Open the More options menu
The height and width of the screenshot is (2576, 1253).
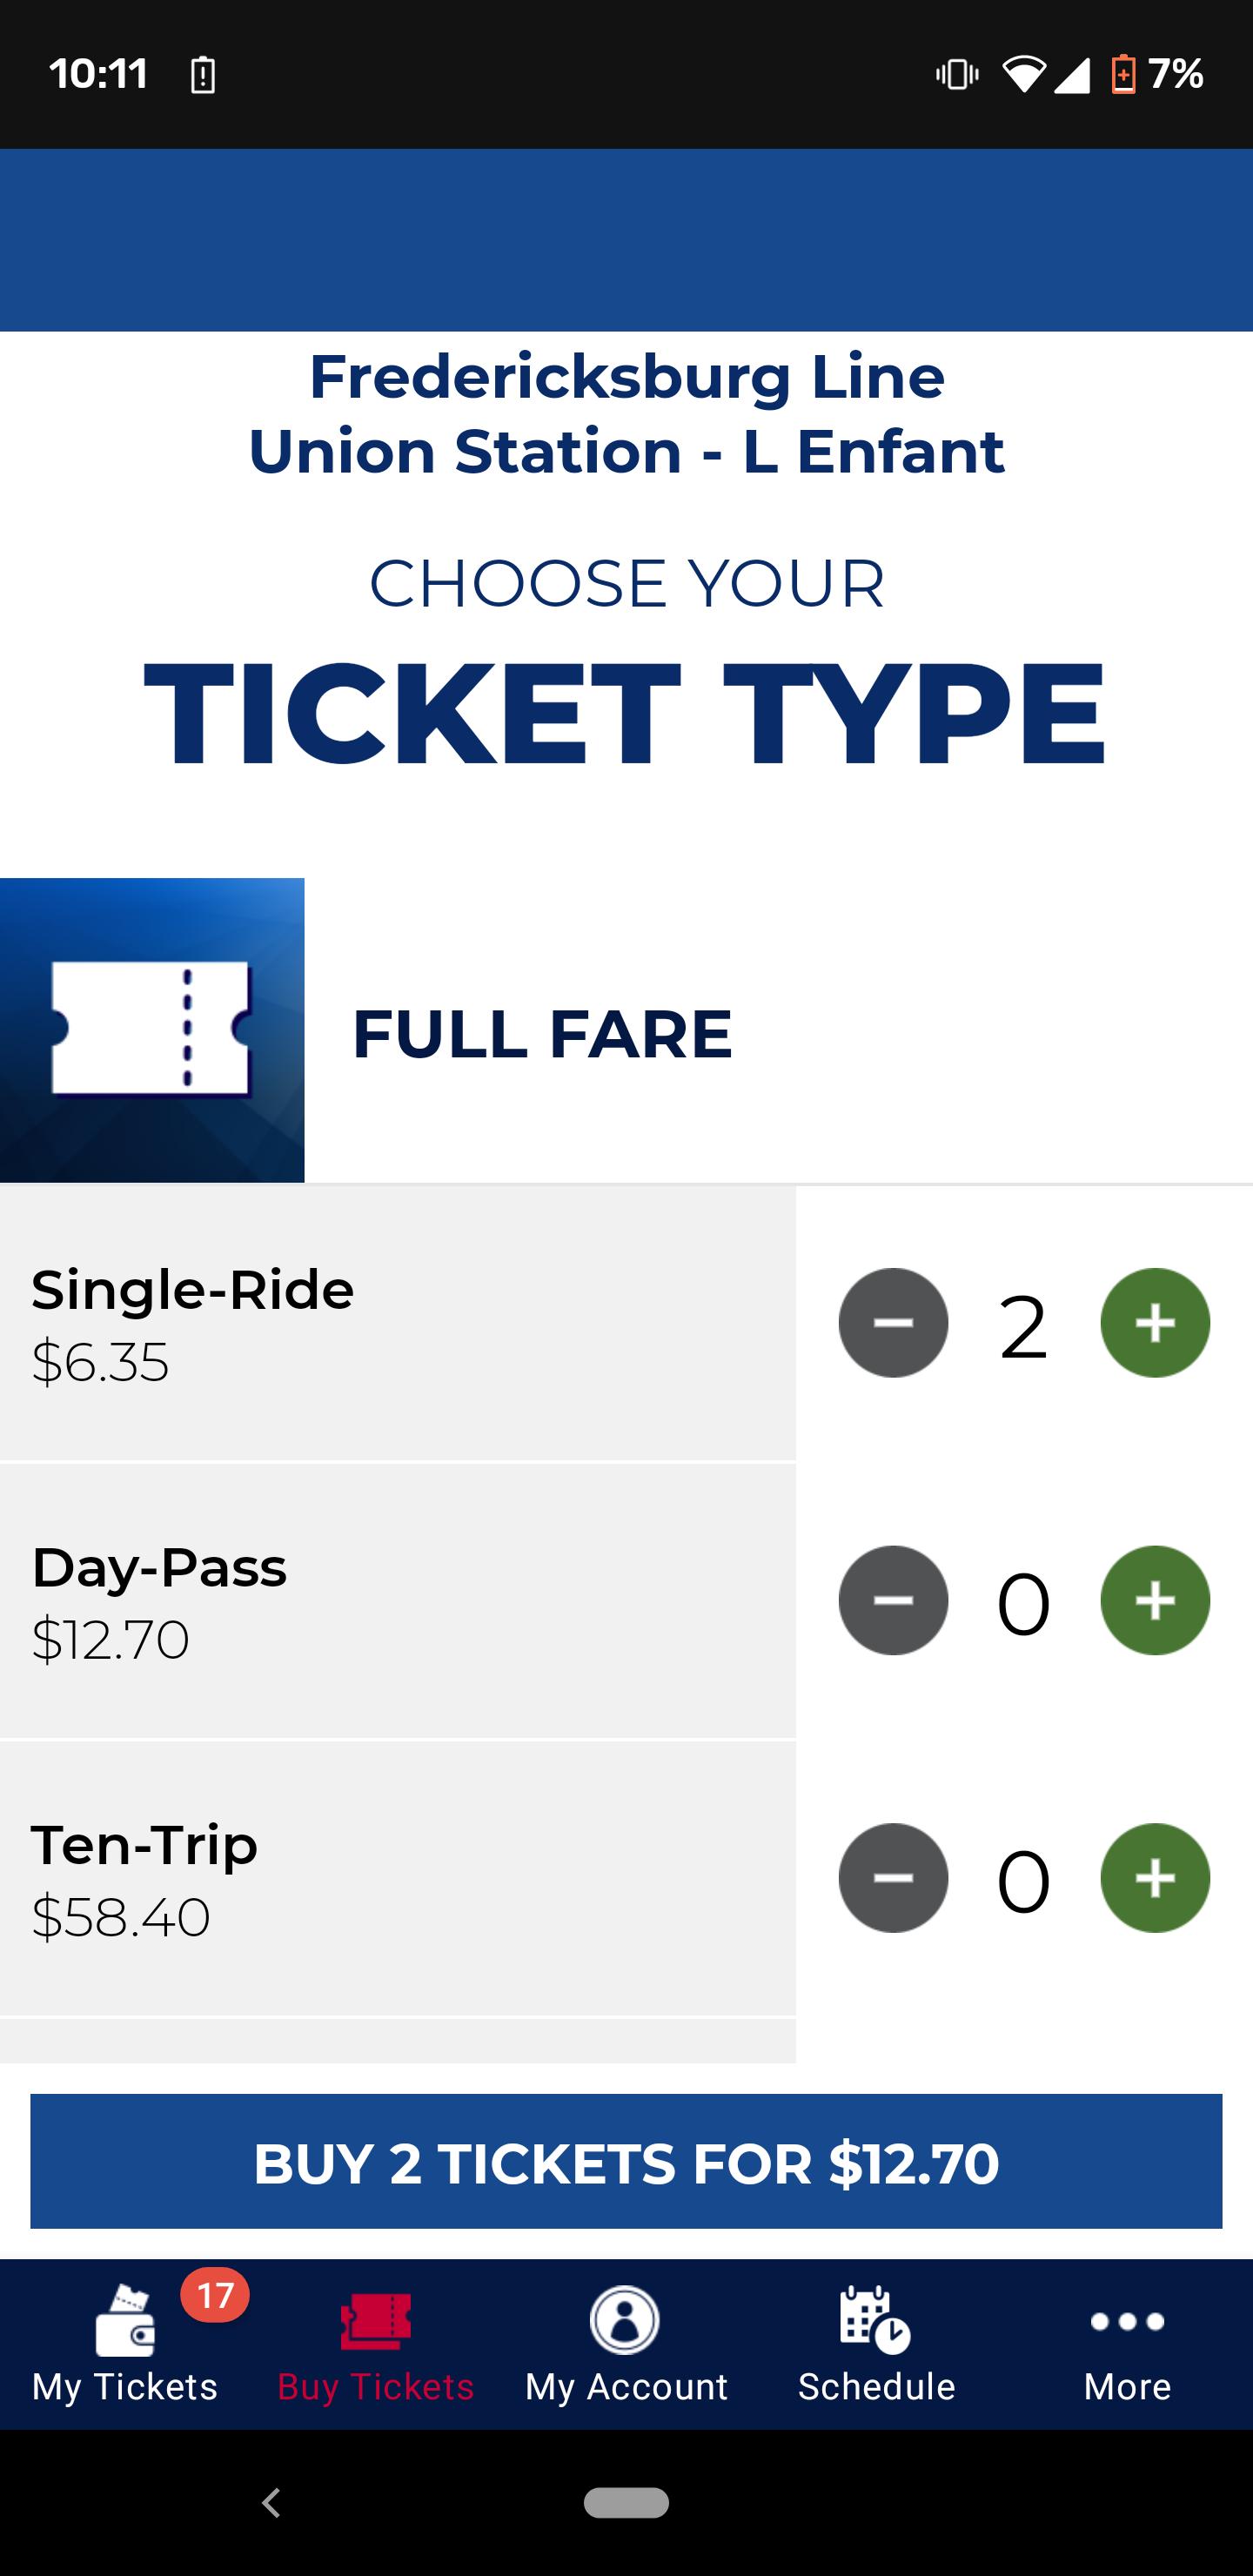pos(1127,2344)
